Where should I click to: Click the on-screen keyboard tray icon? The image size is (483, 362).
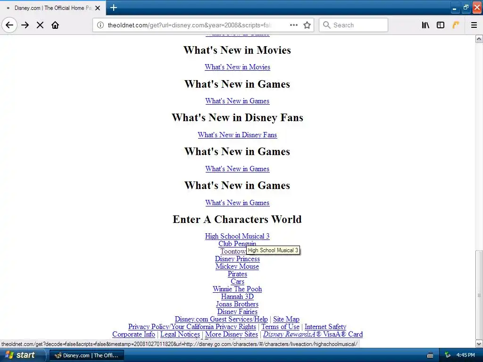[x=430, y=355]
